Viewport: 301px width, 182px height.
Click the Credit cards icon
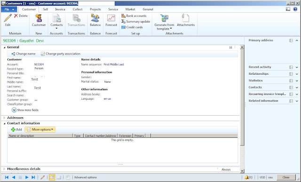coord(123,27)
